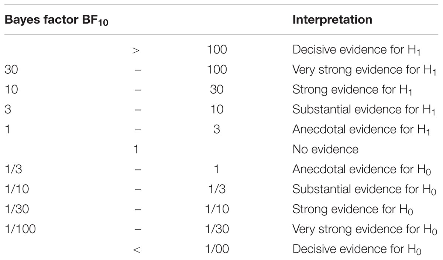This screenshot has width=443, height=260.
Task: Click the No evidence cell
Action: point(325,149)
